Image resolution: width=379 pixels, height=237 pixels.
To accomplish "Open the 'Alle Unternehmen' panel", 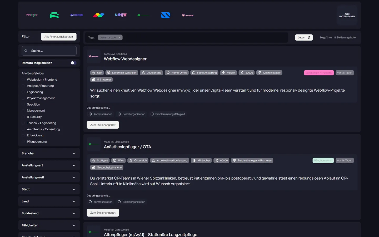I will [x=347, y=15].
